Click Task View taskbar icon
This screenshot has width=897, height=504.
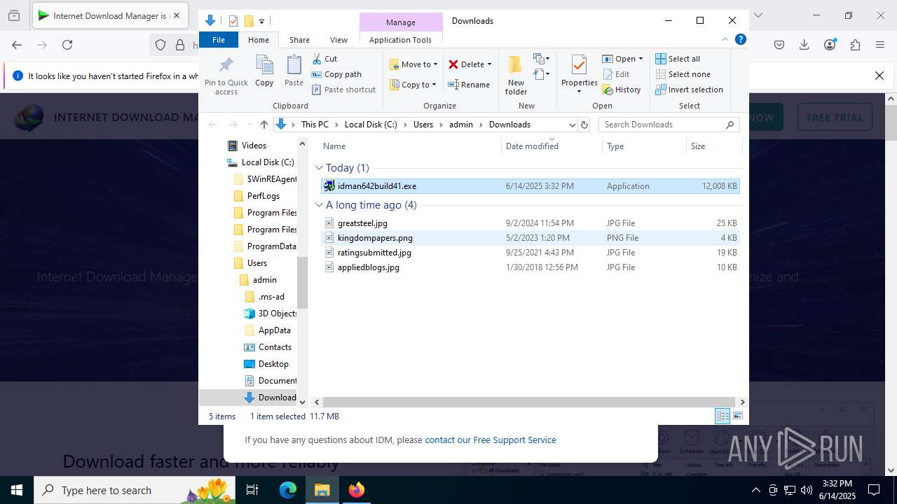(252, 490)
